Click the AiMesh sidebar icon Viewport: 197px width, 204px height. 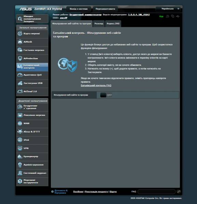20,42
